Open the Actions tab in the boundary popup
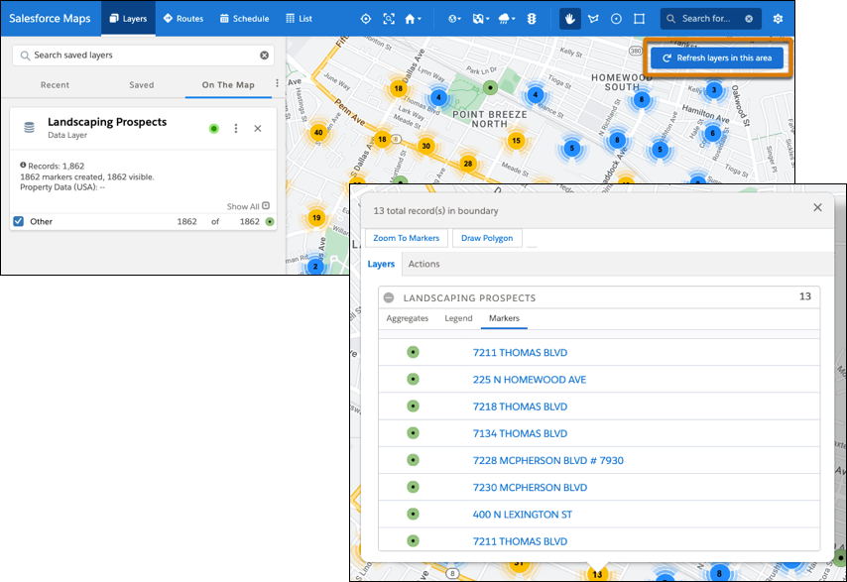This screenshot has height=582, width=847. [424, 264]
